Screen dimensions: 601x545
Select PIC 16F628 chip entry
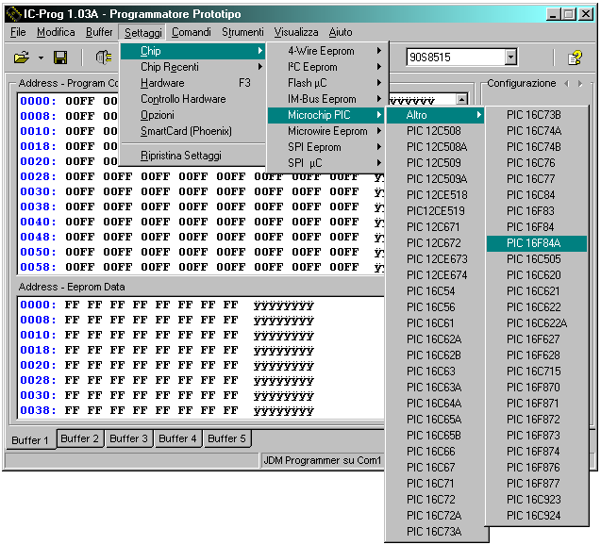click(x=537, y=355)
